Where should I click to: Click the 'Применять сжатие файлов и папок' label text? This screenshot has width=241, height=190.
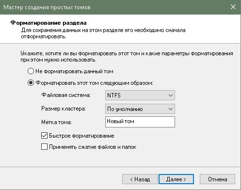pyautogui.click(x=93, y=147)
